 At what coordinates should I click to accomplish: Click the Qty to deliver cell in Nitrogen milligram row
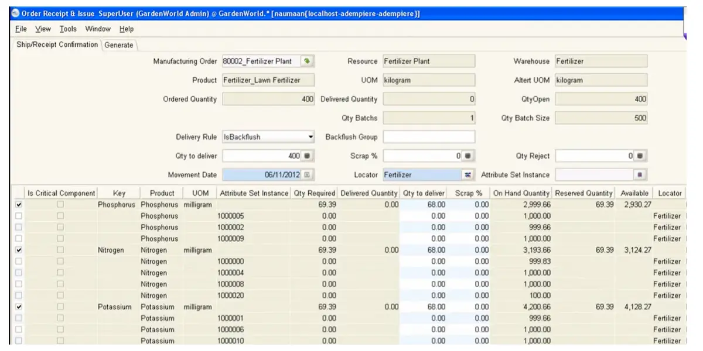click(x=423, y=250)
